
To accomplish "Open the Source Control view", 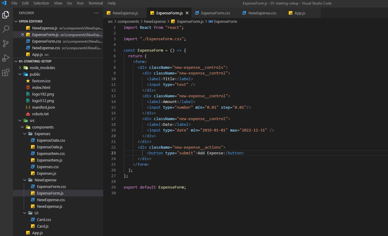I will coord(6,44).
